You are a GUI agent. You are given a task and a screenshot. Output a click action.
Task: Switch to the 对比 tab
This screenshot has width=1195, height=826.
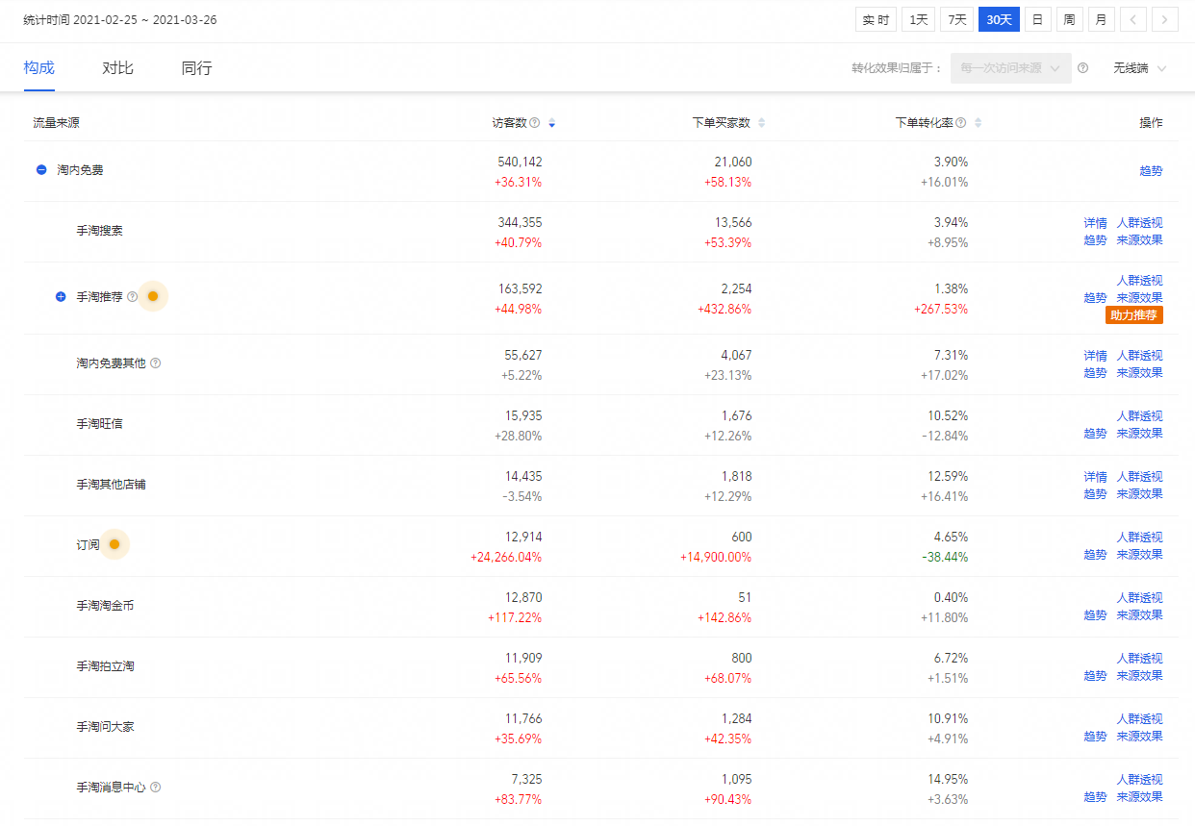tap(118, 68)
